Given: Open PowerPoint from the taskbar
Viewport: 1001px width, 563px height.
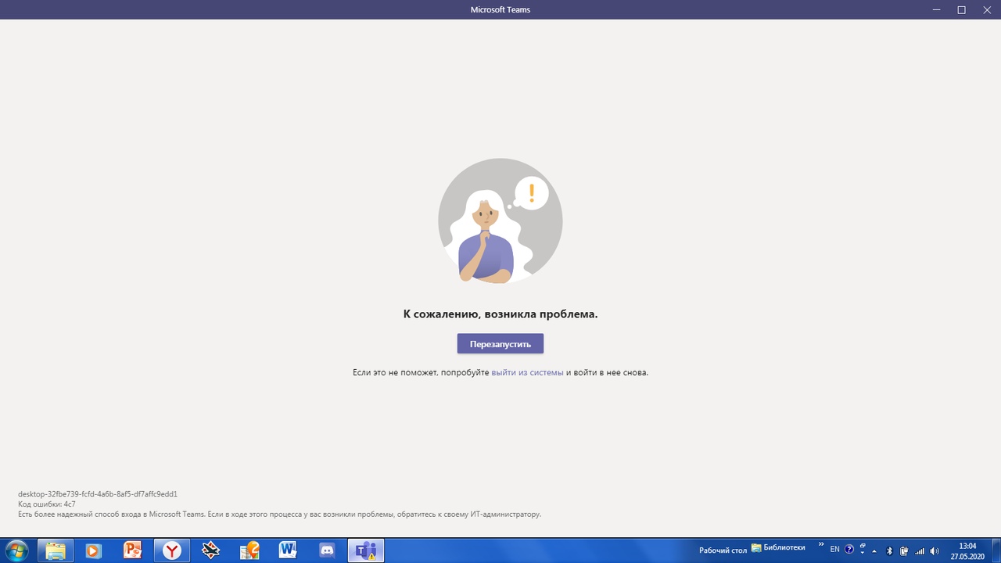Looking at the screenshot, I should pyautogui.click(x=132, y=550).
